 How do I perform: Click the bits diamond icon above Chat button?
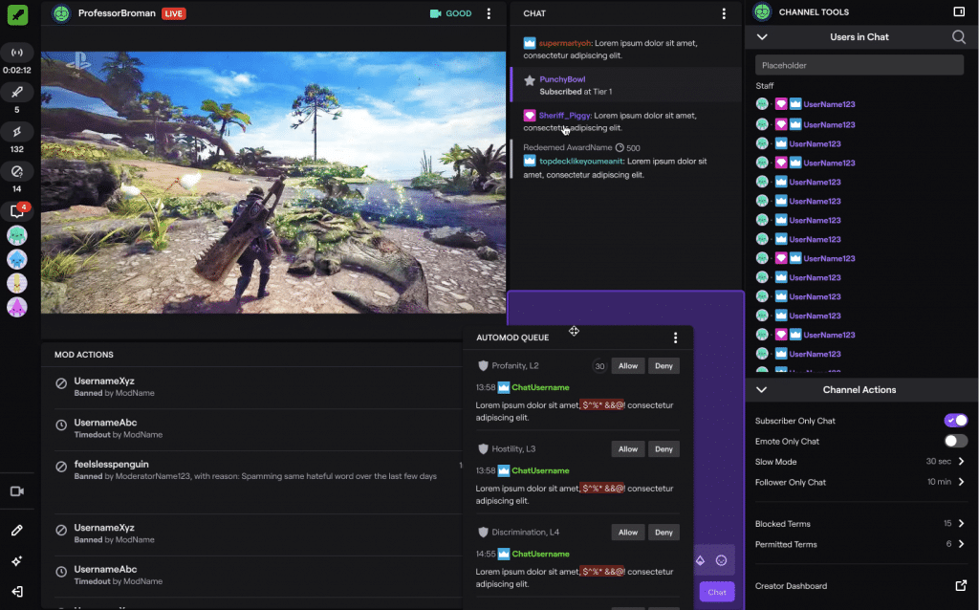click(x=703, y=560)
